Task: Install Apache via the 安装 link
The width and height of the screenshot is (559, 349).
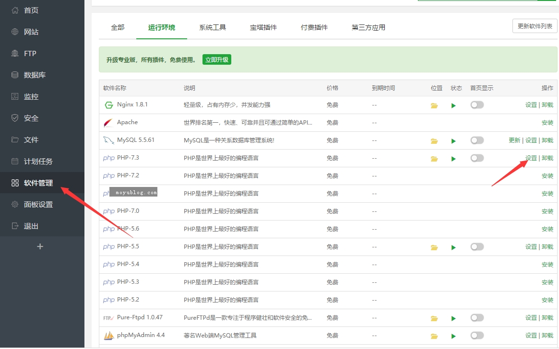Action: (x=547, y=123)
